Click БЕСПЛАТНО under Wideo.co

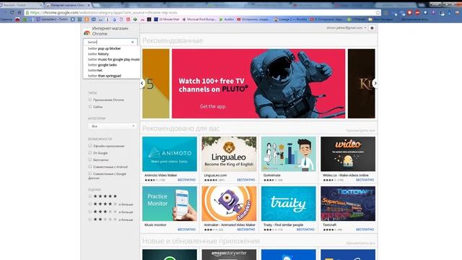point(365,180)
